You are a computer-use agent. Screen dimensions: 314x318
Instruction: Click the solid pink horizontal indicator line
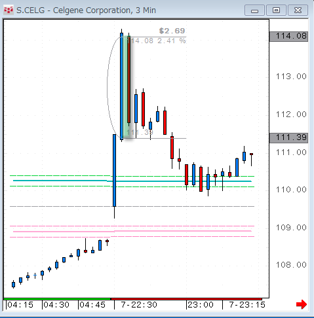click(x=132, y=231)
